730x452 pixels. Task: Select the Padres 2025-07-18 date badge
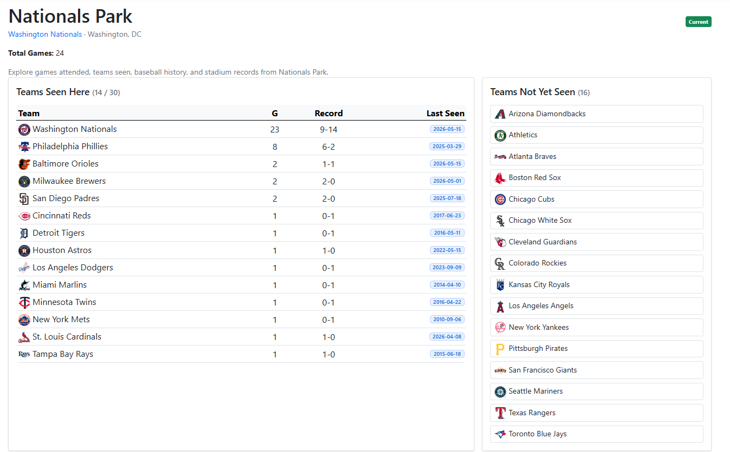click(x=447, y=198)
